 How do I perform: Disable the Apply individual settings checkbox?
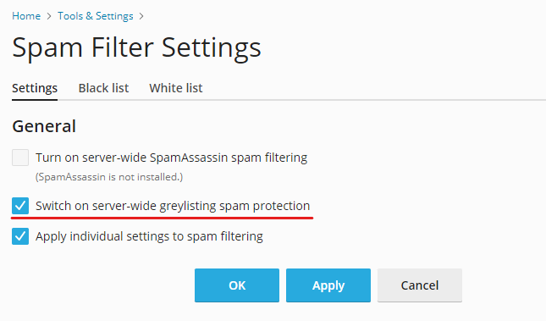click(x=20, y=236)
